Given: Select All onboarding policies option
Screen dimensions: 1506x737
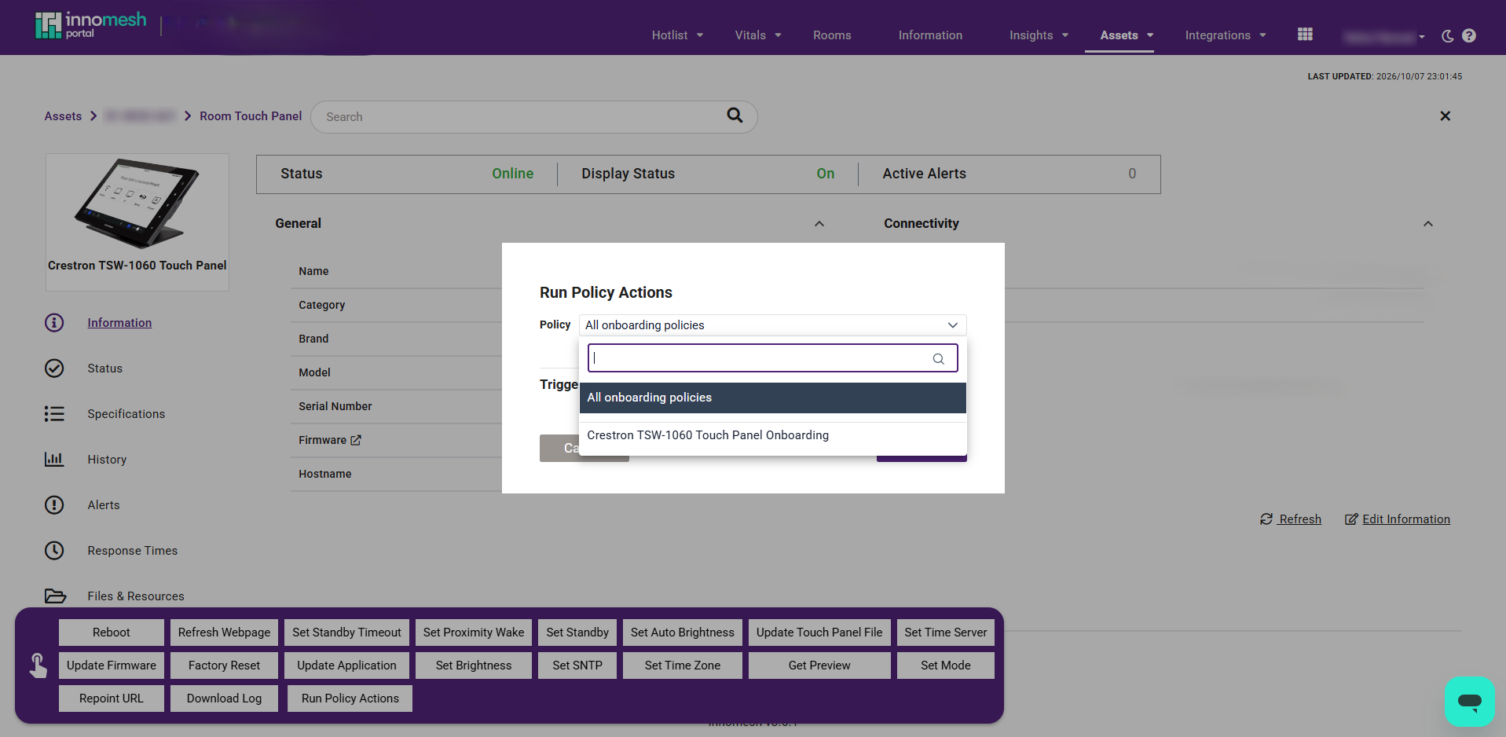Looking at the screenshot, I should [x=773, y=398].
